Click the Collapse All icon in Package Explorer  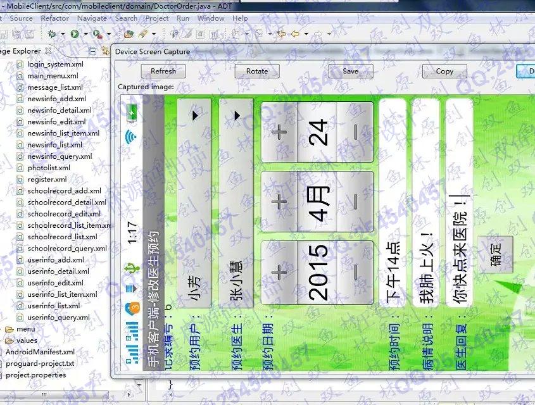92,51
